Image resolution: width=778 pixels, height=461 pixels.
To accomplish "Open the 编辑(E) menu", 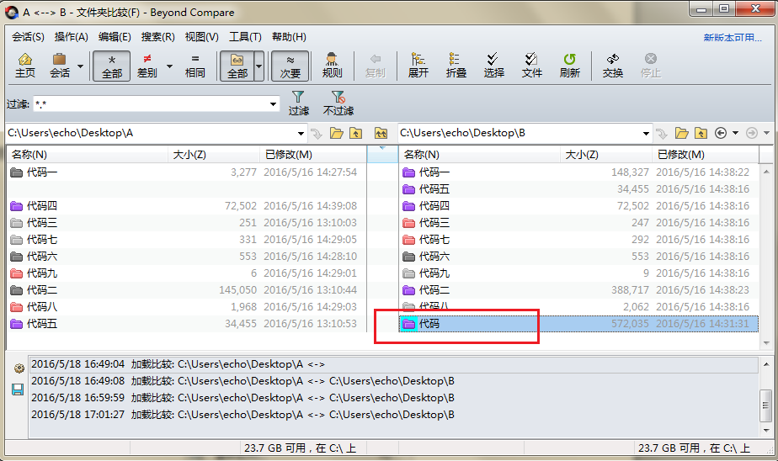I will [115, 37].
